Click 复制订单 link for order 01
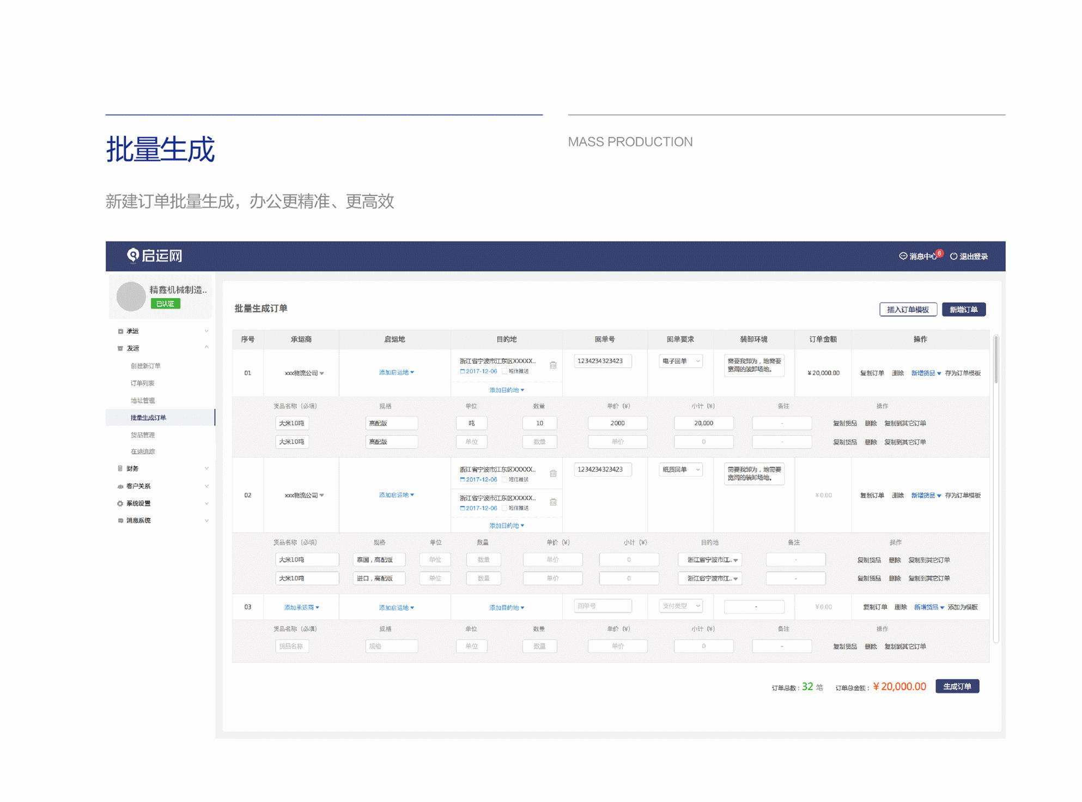This screenshot has width=1082, height=802. tap(872, 373)
